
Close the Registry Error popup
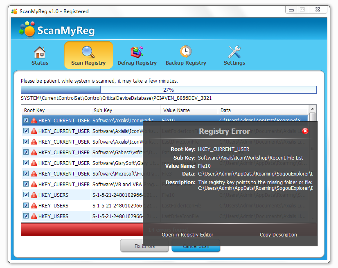click(x=305, y=131)
